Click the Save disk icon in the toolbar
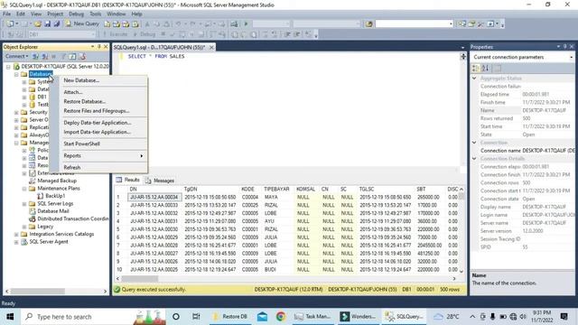 point(47,24)
